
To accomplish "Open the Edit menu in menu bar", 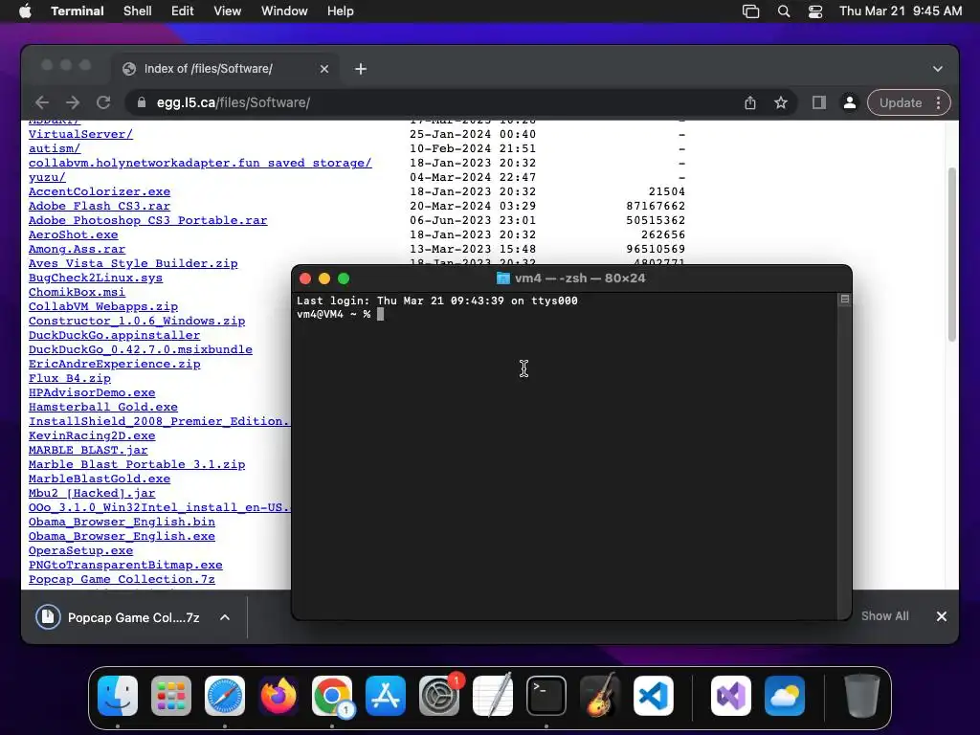I will pyautogui.click(x=183, y=11).
